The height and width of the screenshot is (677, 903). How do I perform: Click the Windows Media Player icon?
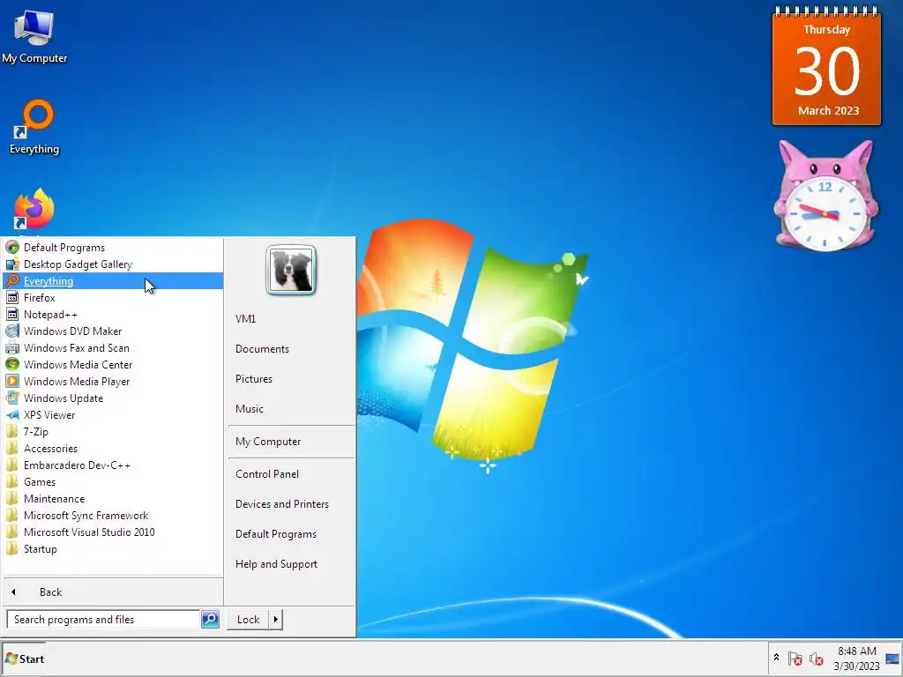(x=12, y=381)
